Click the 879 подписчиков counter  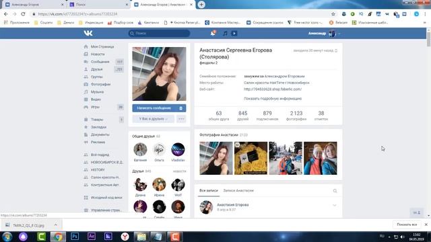(267, 116)
